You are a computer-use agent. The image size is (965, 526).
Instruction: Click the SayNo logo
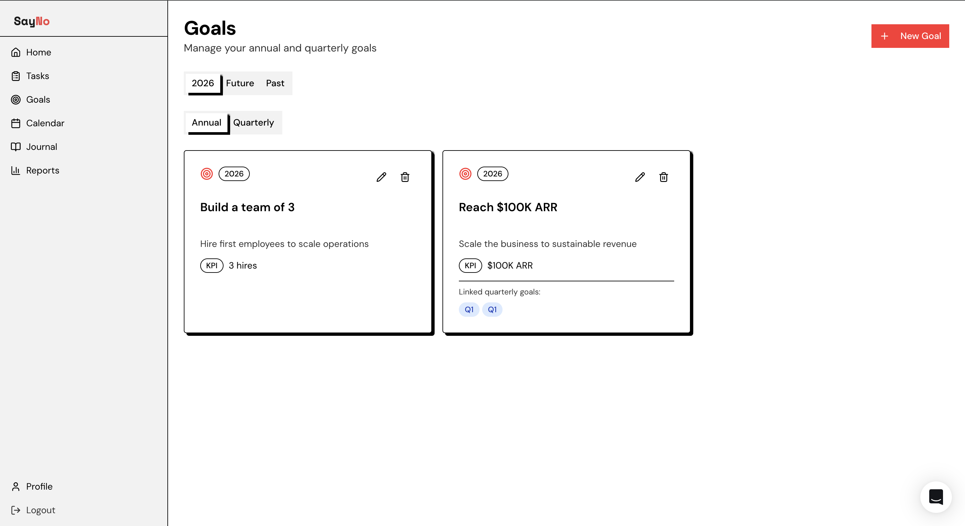point(32,21)
